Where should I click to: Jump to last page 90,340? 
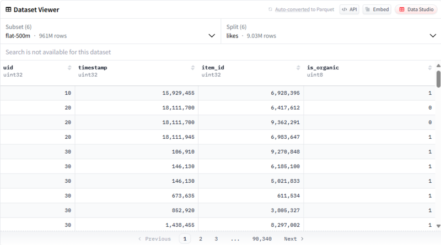pyautogui.click(x=262, y=239)
